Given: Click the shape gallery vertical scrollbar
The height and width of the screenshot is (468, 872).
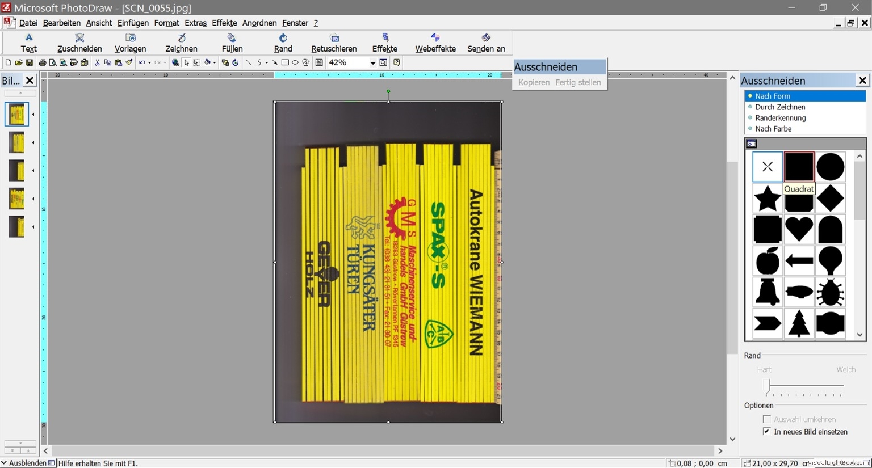Looking at the screenshot, I should [x=860, y=245].
